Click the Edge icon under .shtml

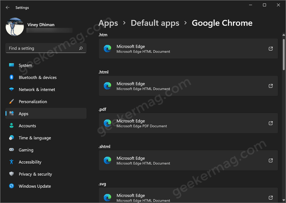pyautogui.click(x=108, y=160)
